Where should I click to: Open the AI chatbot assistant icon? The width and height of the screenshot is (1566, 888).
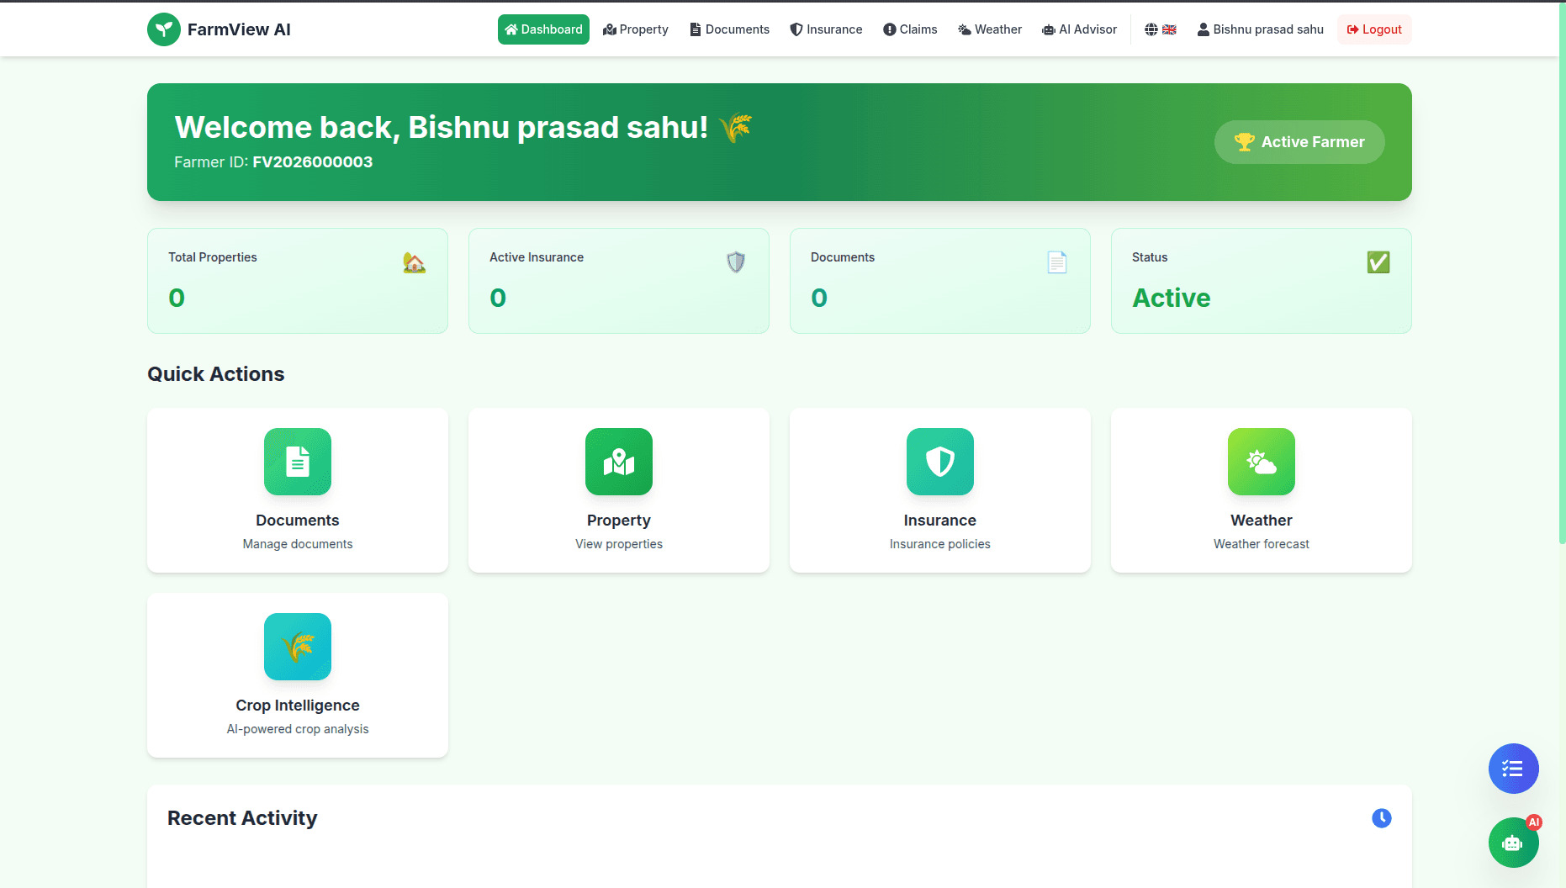(1513, 843)
